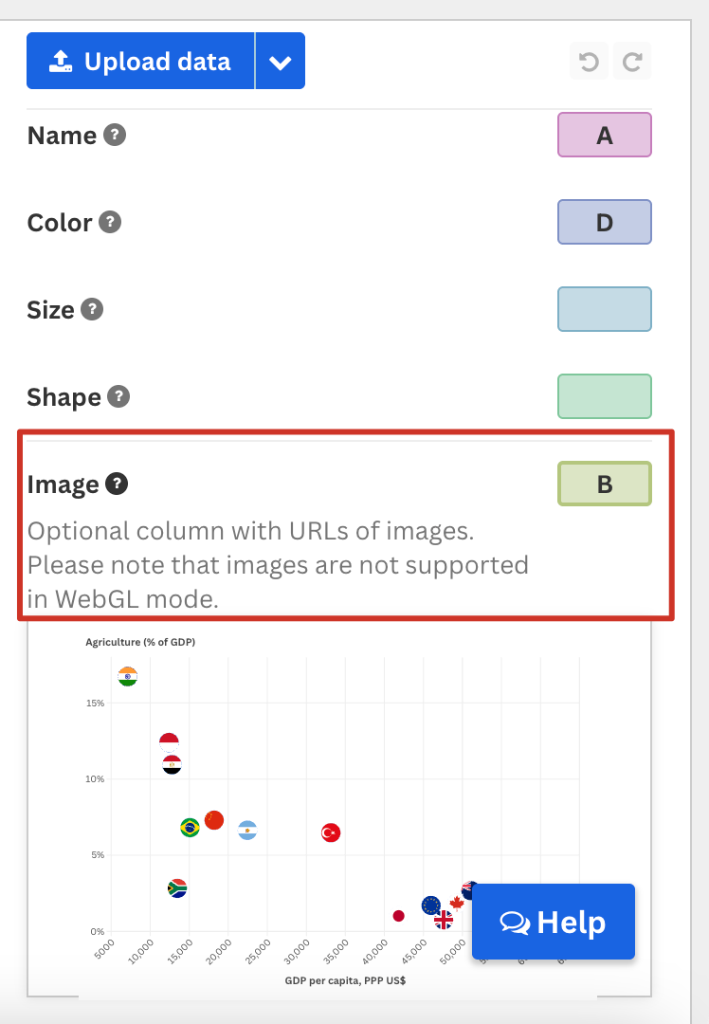
Task: Select the Color column field D
Action: [605, 222]
